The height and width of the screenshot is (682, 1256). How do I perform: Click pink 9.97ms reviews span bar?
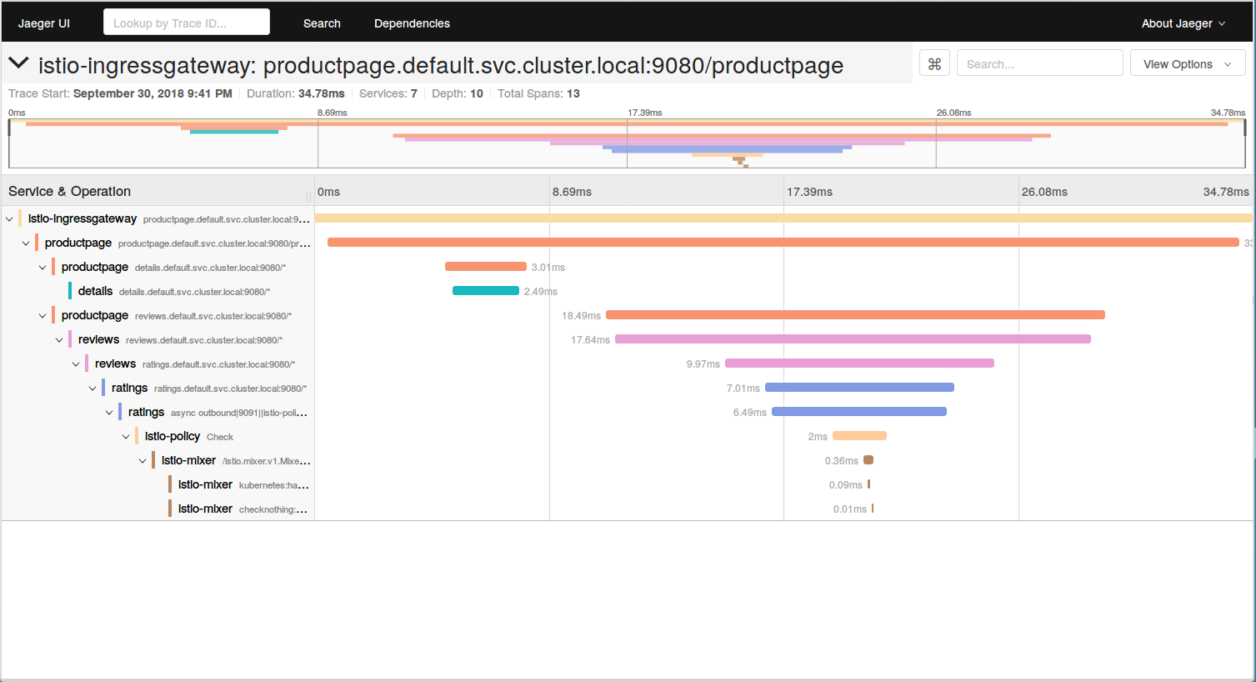(x=859, y=364)
